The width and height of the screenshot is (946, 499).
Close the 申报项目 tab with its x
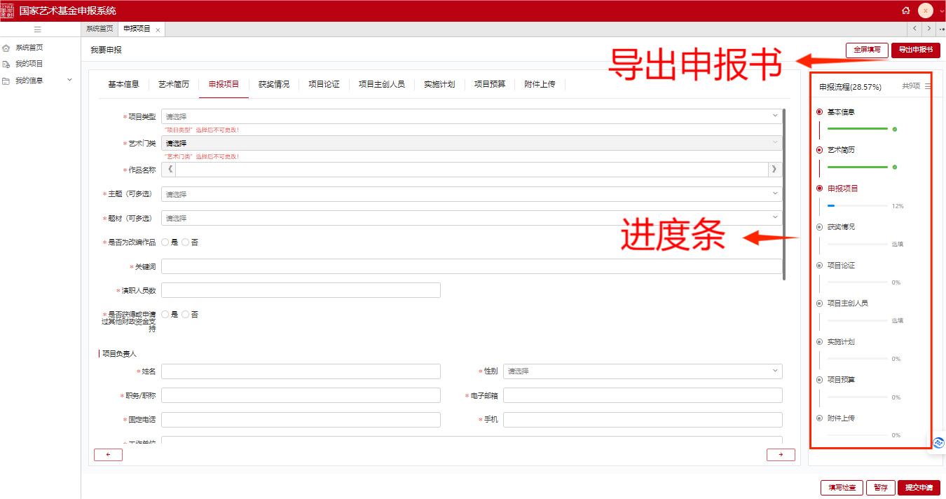[x=158, y=30]
